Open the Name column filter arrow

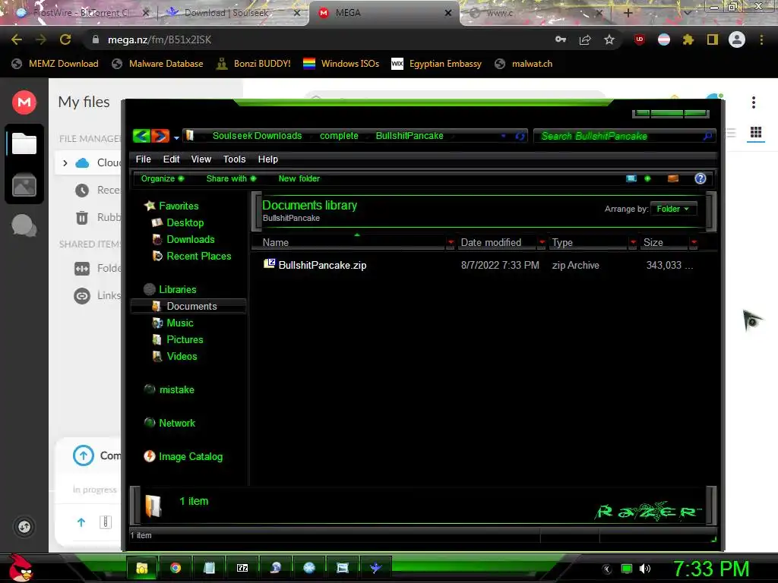point(451,242)
